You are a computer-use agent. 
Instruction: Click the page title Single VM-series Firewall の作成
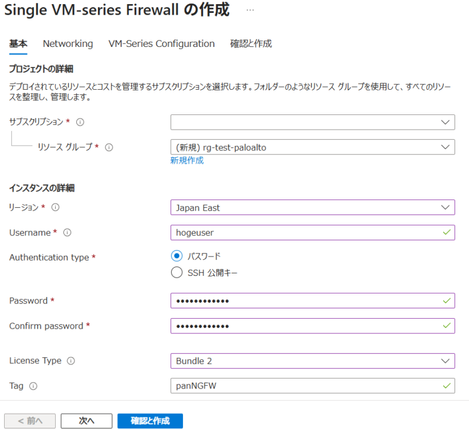pos(117,9)
